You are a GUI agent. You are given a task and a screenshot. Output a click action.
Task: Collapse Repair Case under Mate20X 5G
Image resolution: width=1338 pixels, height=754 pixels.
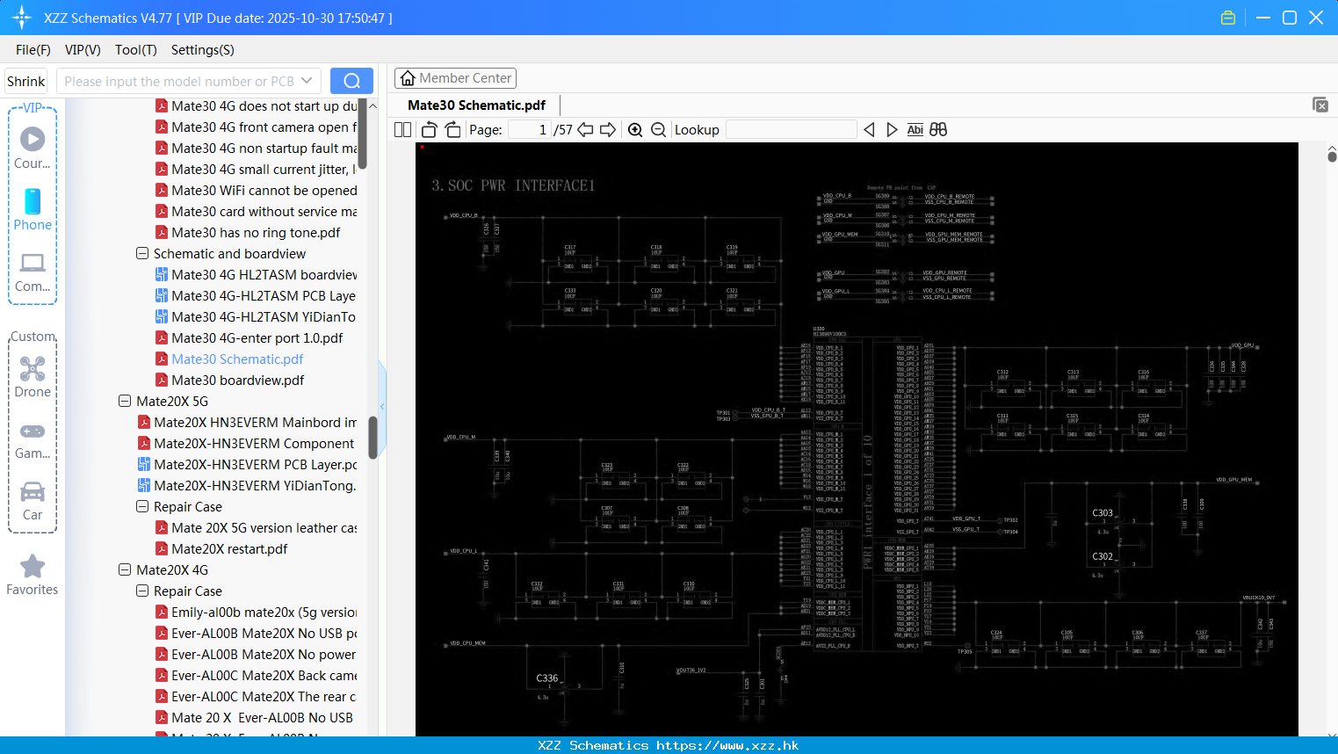(142, 506)
